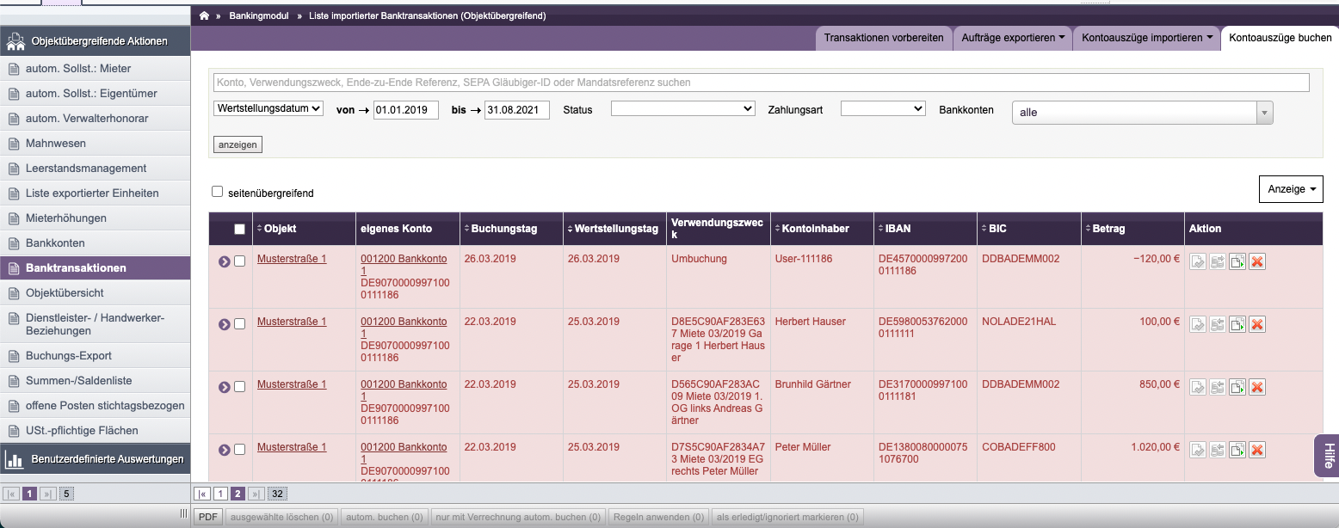
Task: Select the Herbert Hauser transaction checkbox
Action: pos(240,323)
